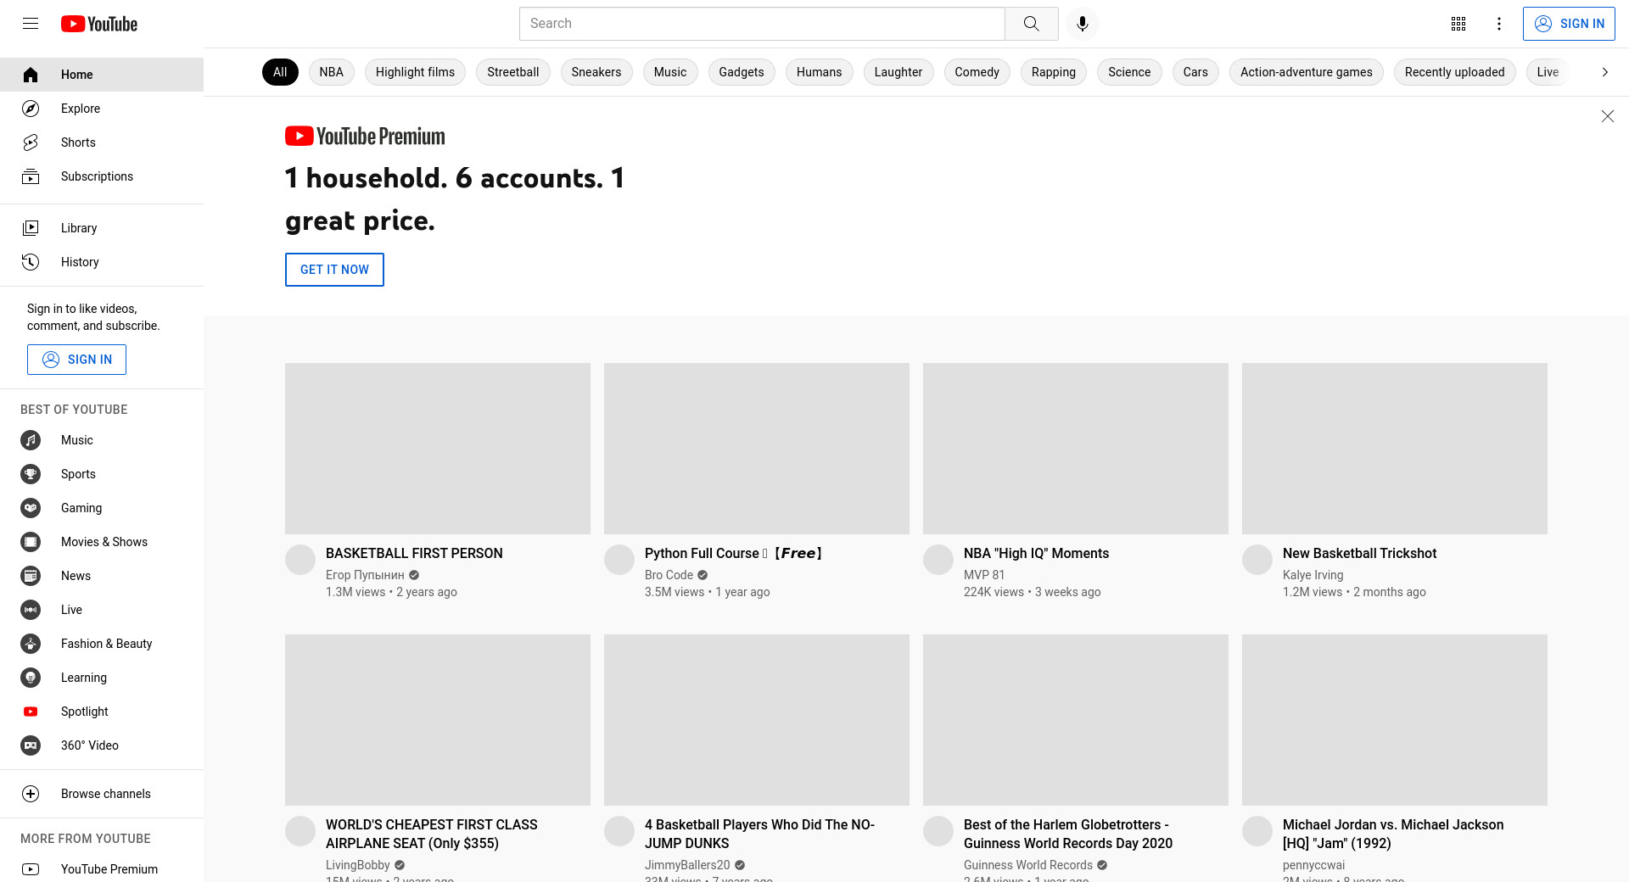
Task: Select the Science chip
Action: 1129,72
